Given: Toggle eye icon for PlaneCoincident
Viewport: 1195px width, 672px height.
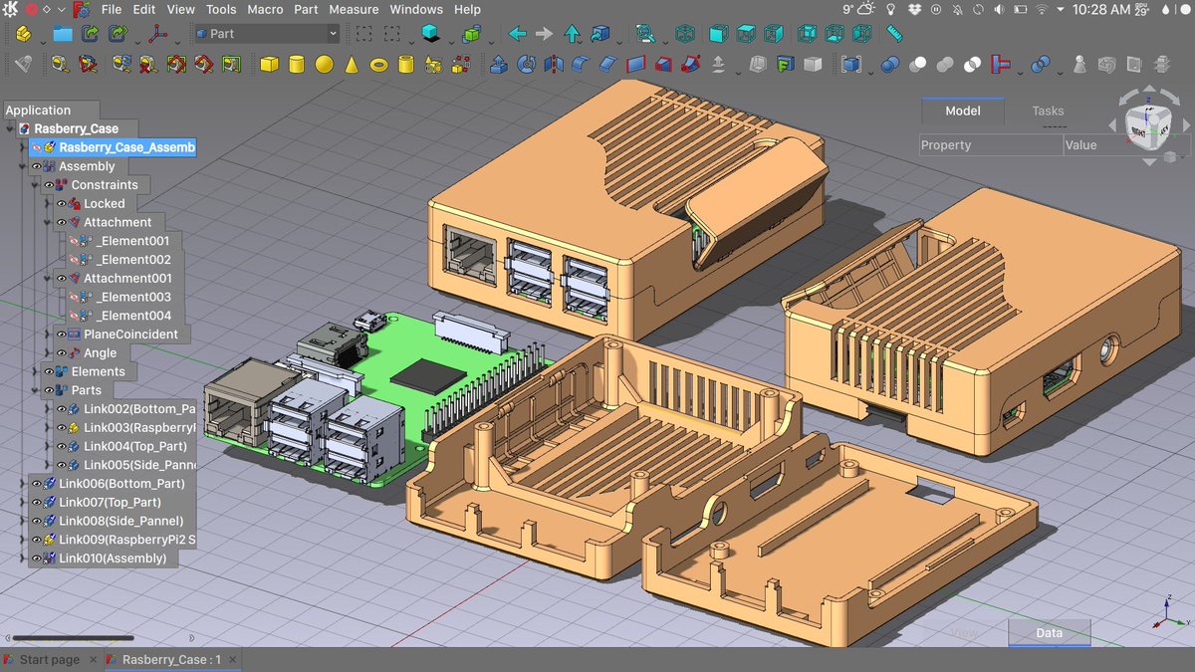Looking at the screenshot, I should (60, 335).
